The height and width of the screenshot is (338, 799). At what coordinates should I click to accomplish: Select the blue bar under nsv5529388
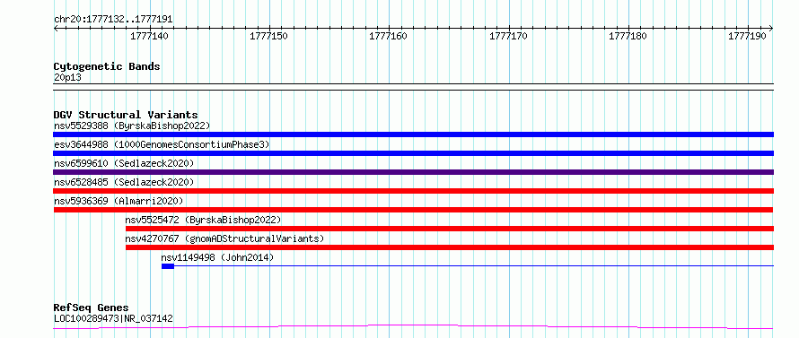(x=413, y=134)
